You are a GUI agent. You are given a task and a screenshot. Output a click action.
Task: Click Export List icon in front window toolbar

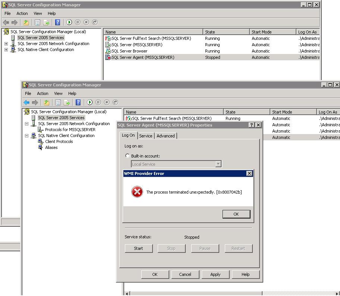tap(67, 102)
